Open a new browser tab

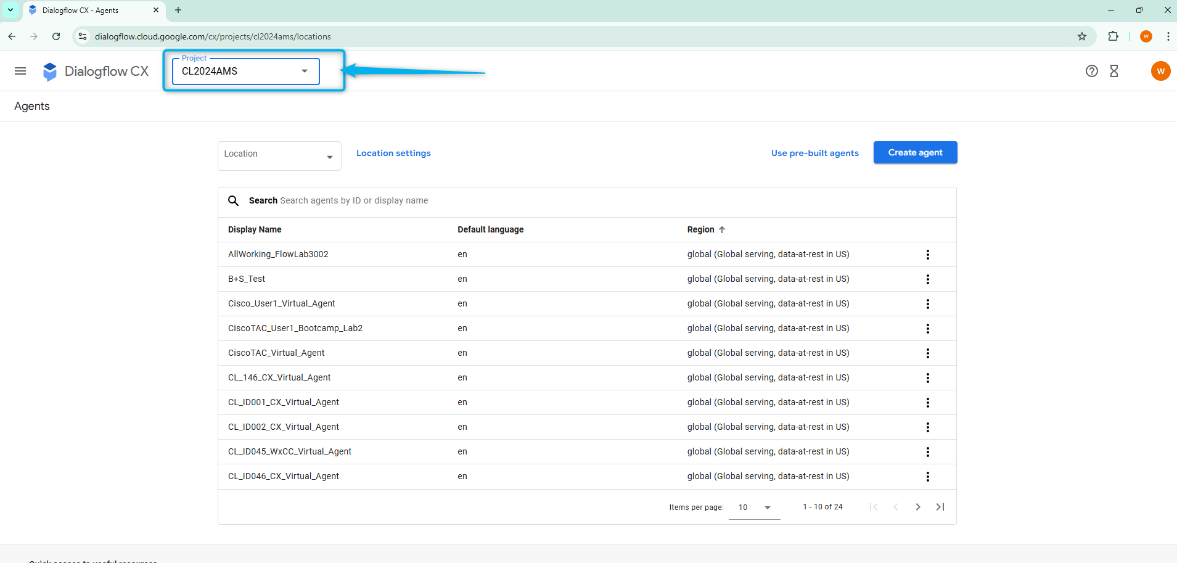tap(178, 10)
